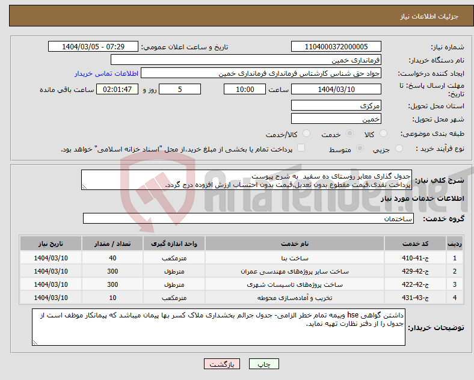
Task: Click service code ج-42-422
Action: point(416,284)
